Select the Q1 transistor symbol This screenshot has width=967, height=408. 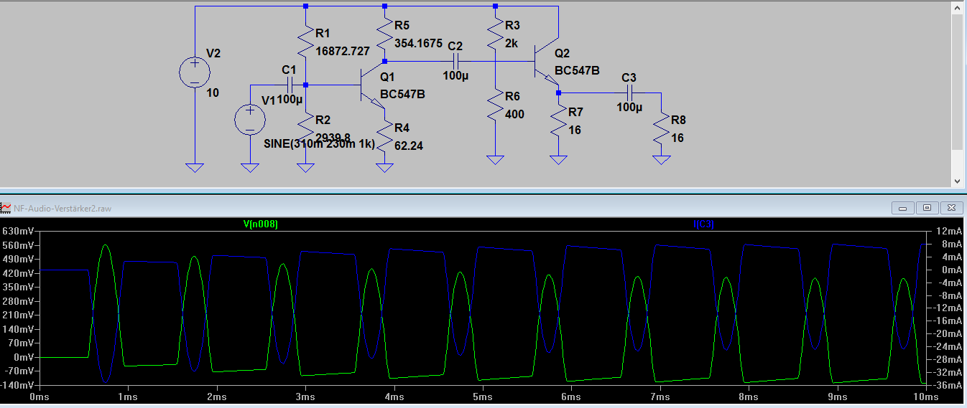coord(372,86)
